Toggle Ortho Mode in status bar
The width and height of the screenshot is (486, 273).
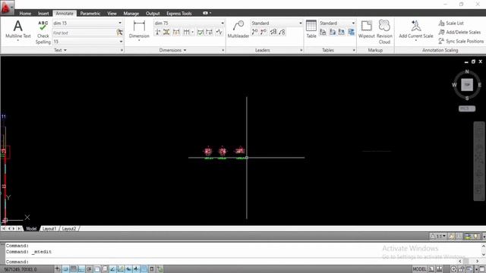81,269
